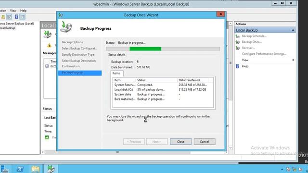
Task: Click the horizontal scrollbar left arrow
Action: [43, 152]
